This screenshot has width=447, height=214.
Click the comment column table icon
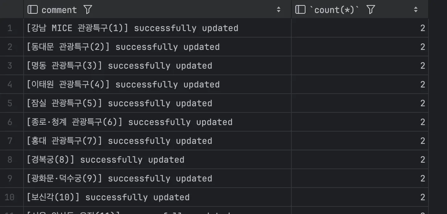(x=33, y=10)
